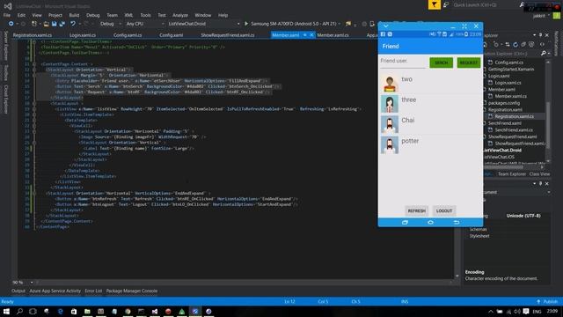Open the Samsung device target dropdown arrow
The image size is (563, 317).
pos(339,24)
